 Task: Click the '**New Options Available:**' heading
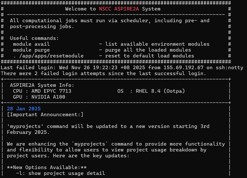tap(47, 168)
